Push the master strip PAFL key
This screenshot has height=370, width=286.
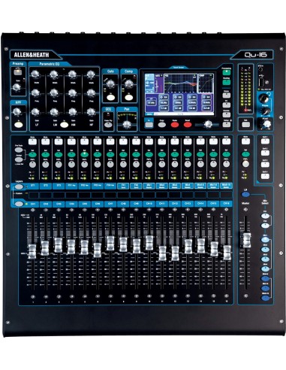point(245,164)
